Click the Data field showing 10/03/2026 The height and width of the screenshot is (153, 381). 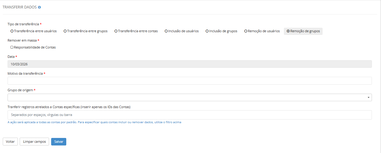189,64
